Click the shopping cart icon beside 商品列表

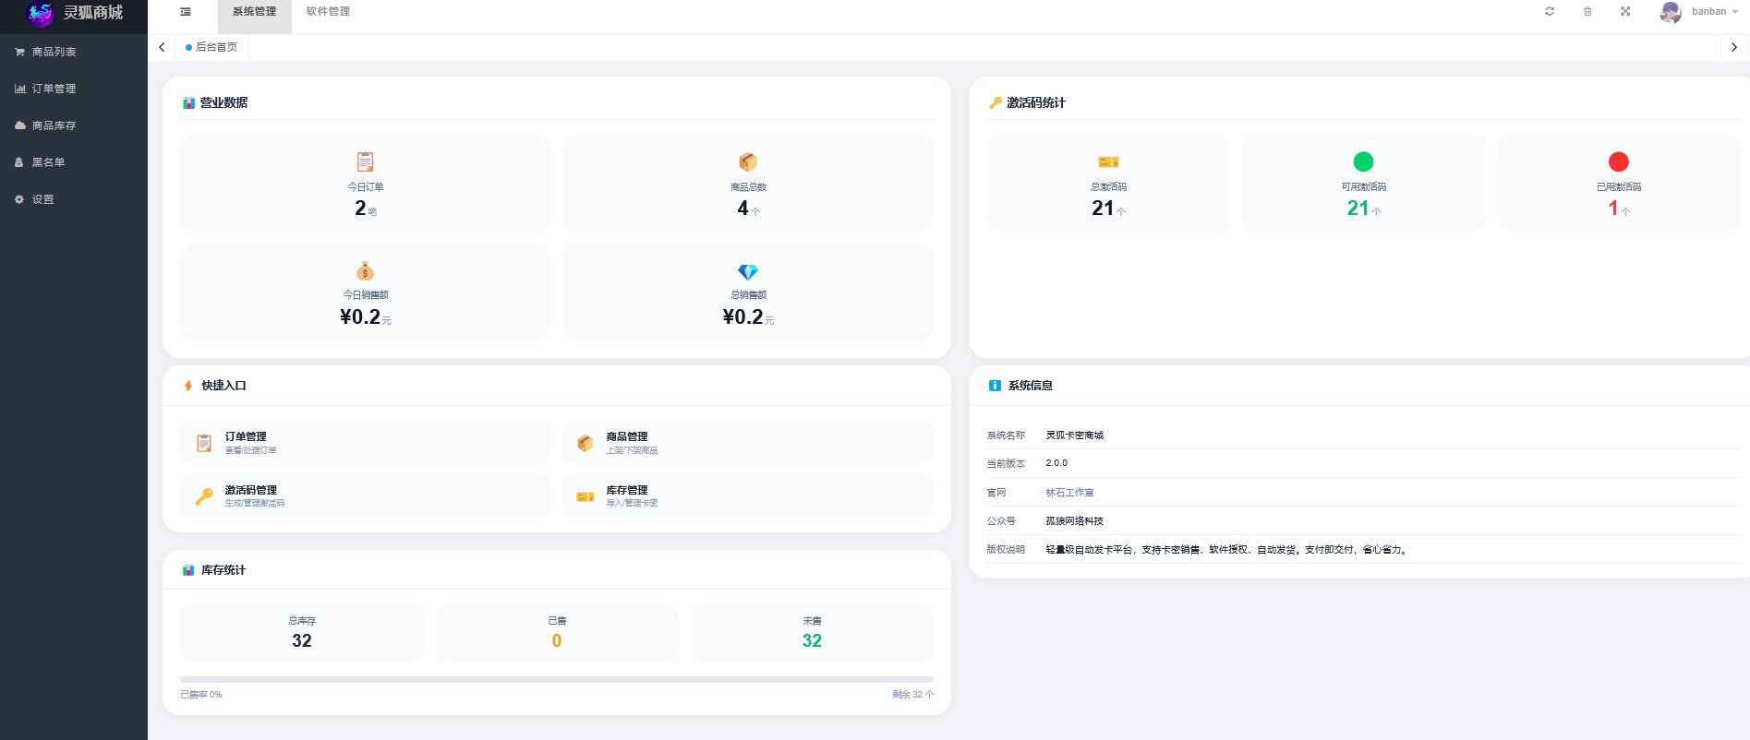19,52
